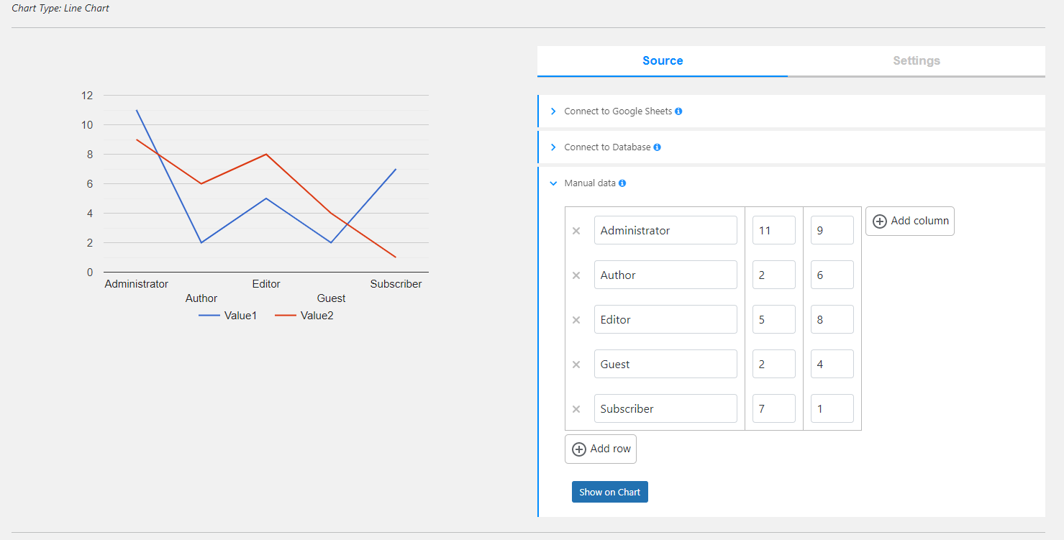Remove the Administrator row with its X icon
The image size is (1064, 540).
coord(576,231)
